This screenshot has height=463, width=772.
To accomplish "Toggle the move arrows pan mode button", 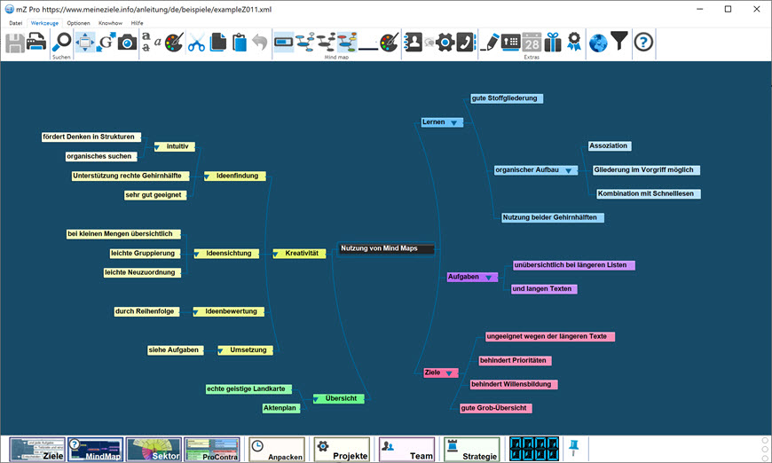I will [x=85, y=42].
